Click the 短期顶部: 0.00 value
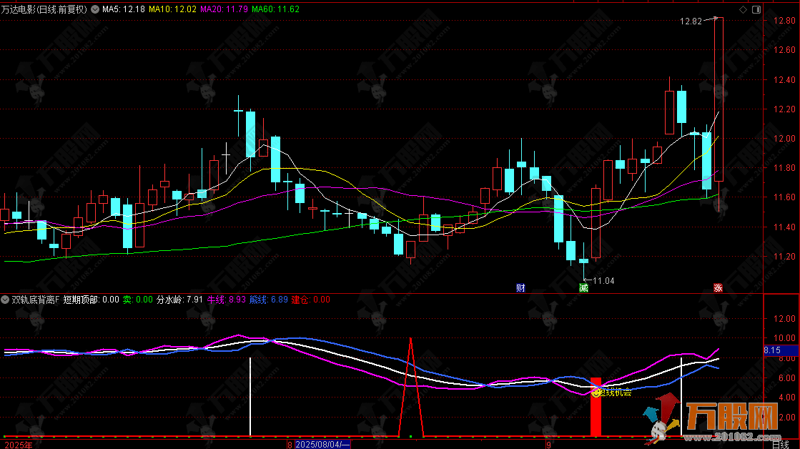Viewport: 800px width, 449px height. pyautogui.click(x=92, y=300)
